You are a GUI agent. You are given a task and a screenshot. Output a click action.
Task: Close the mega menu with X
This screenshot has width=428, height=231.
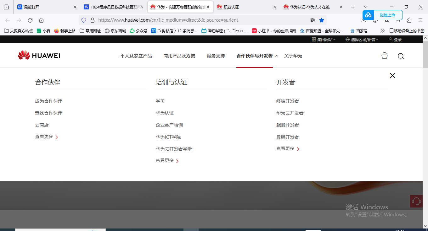click(x=392, y=76)
